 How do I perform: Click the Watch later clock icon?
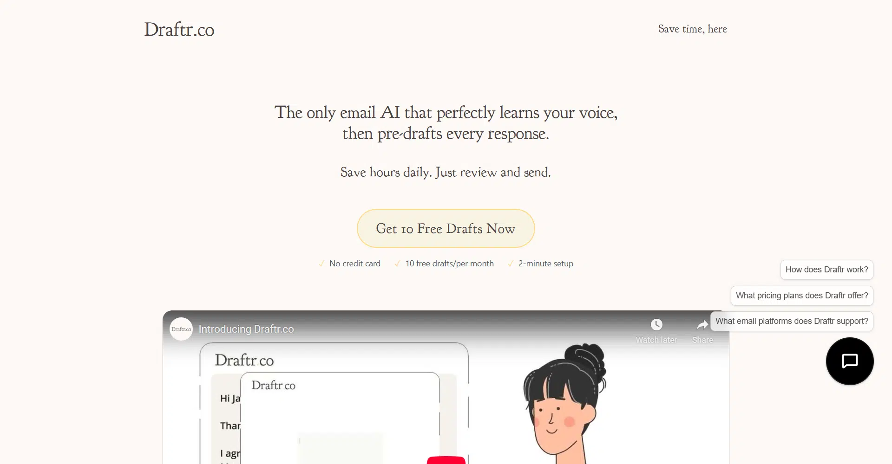[x=656, y=324]
